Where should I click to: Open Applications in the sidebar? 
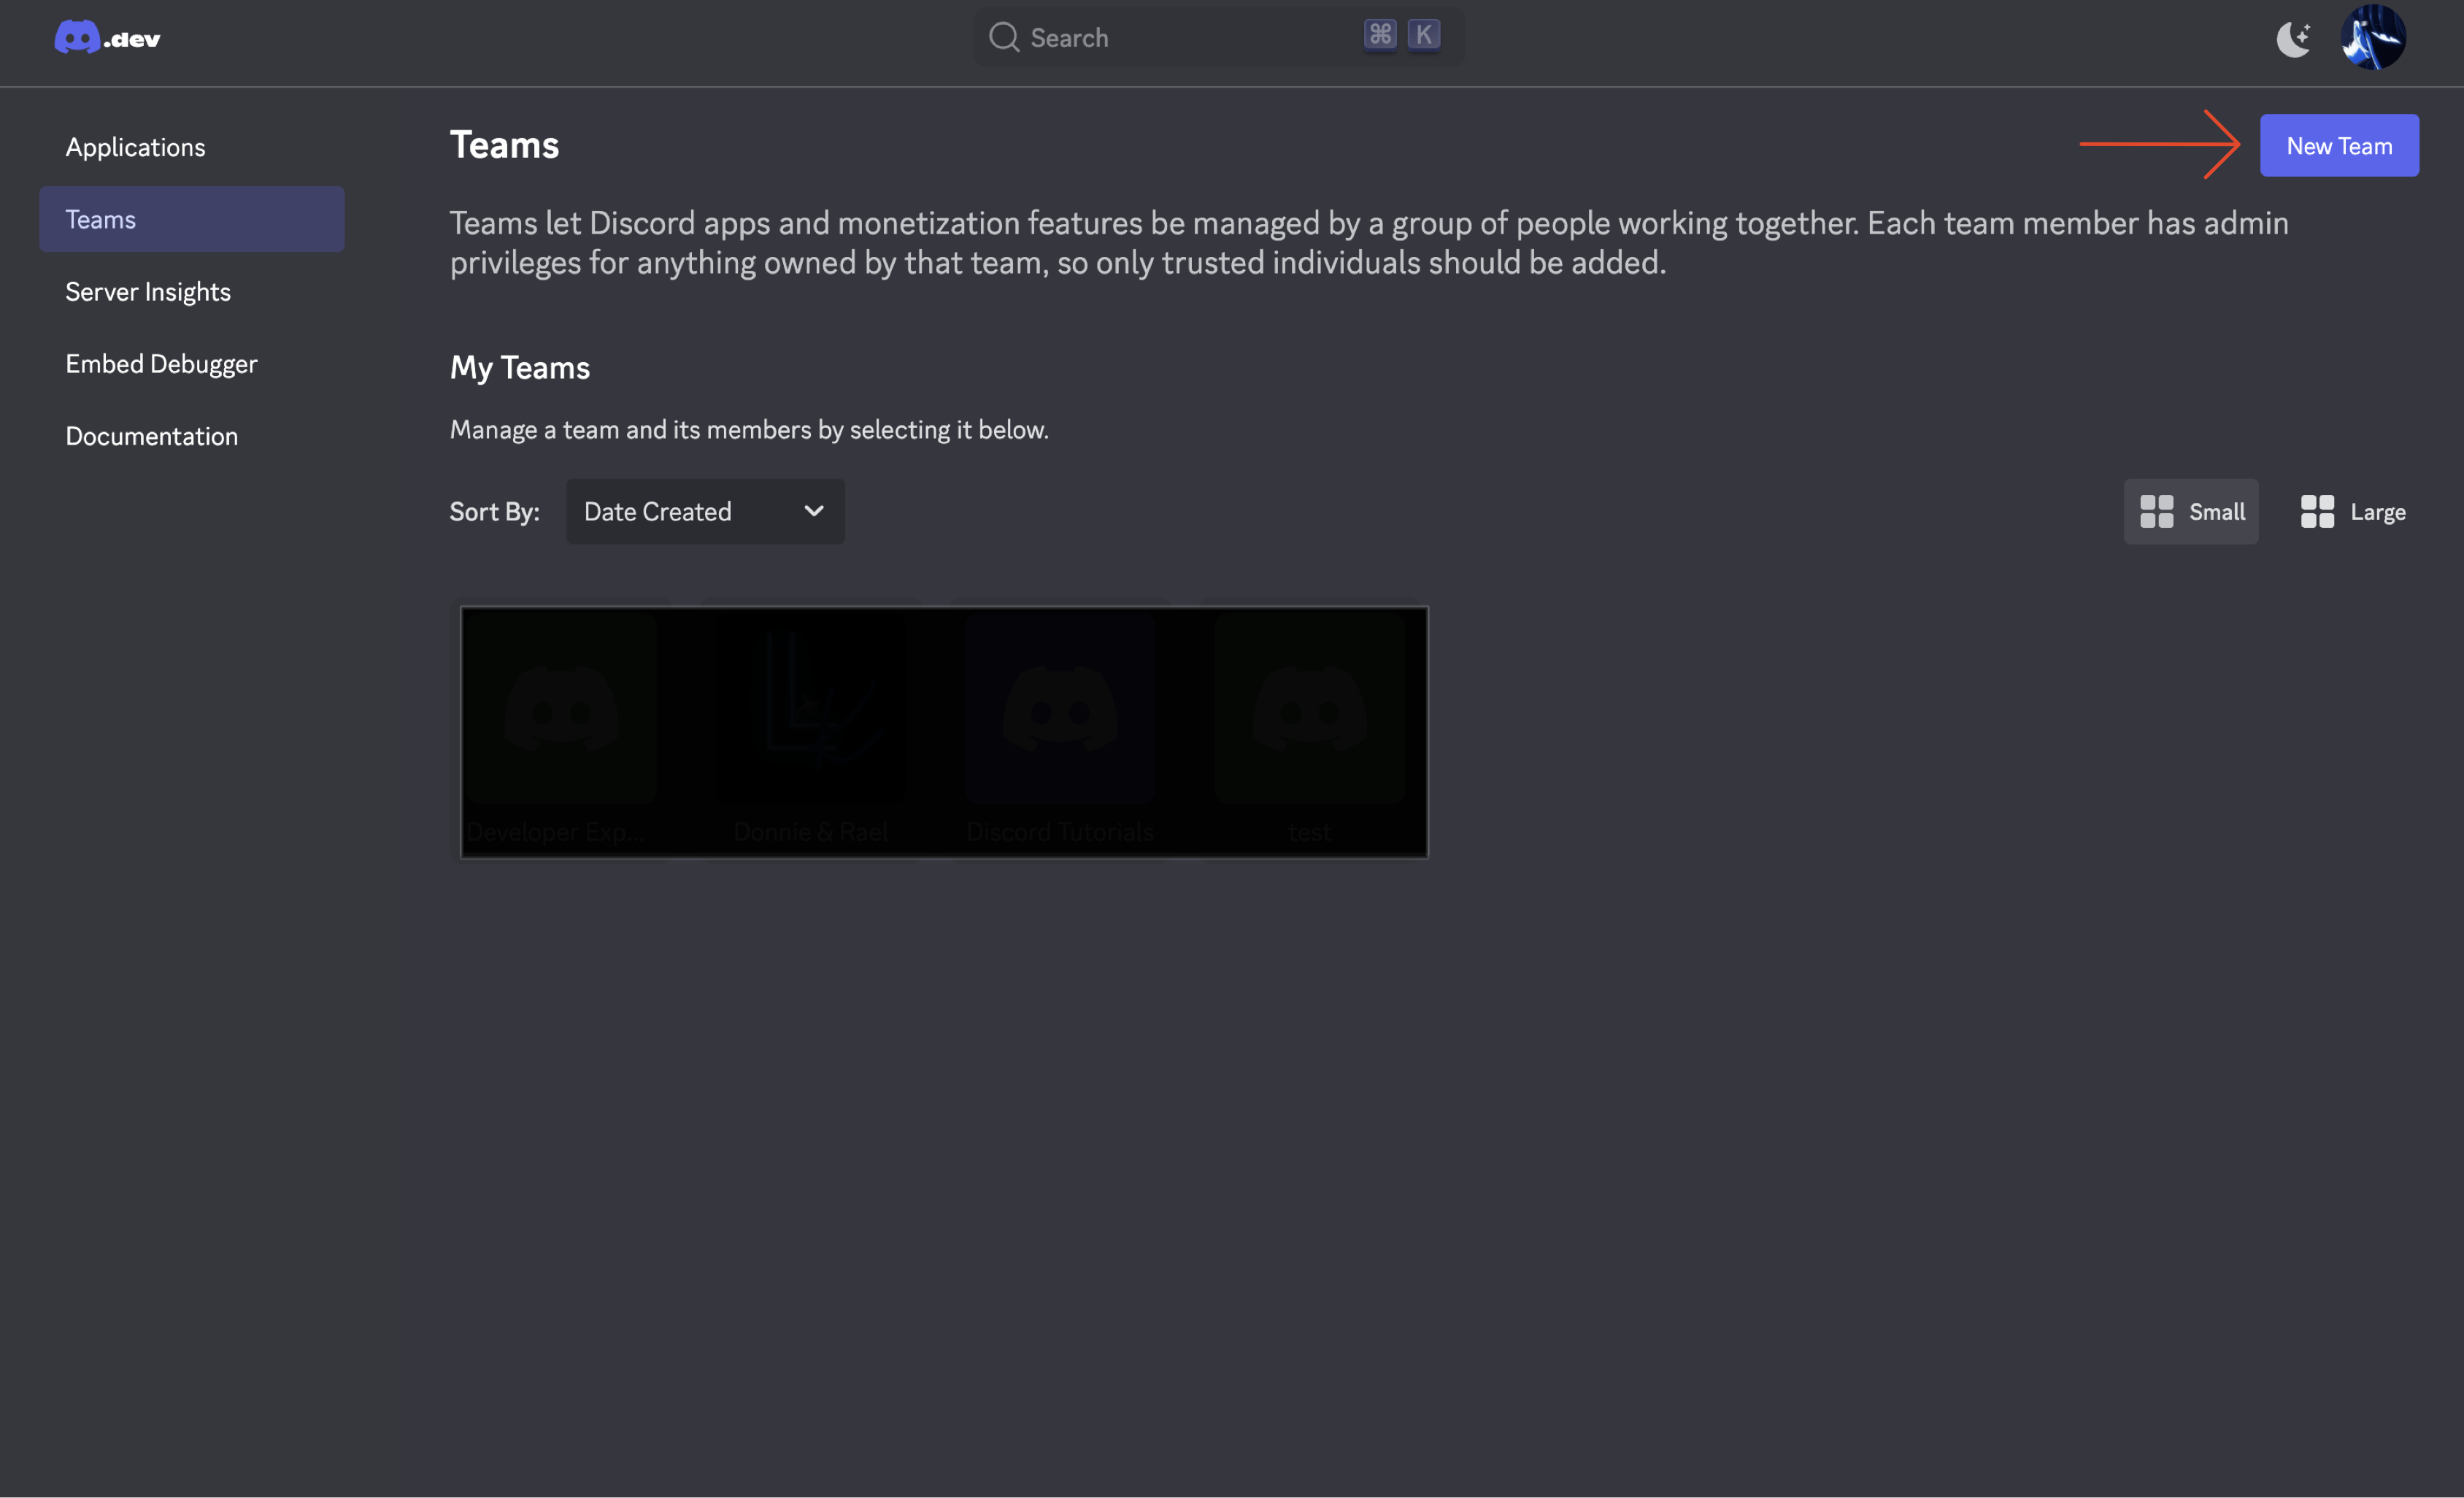click(x=135, y=147)
